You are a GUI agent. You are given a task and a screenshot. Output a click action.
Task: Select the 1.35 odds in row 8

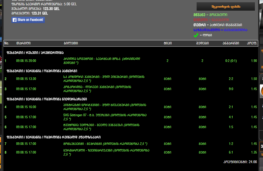click(x=254, y=152)
